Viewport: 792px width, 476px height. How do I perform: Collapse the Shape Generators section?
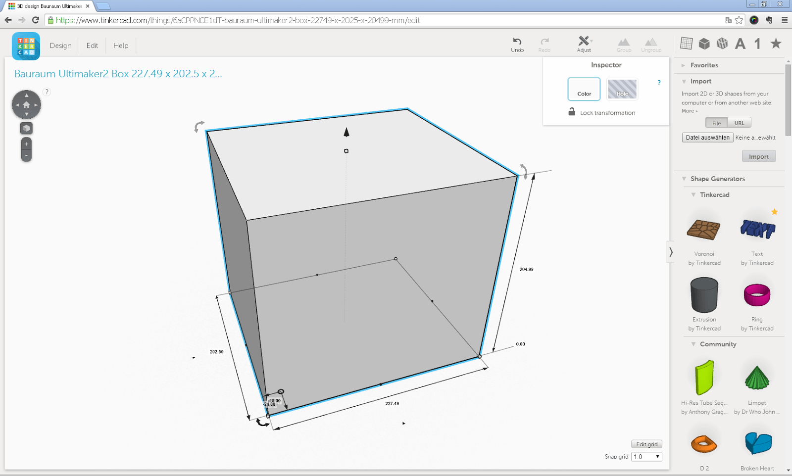click(684, 179)
